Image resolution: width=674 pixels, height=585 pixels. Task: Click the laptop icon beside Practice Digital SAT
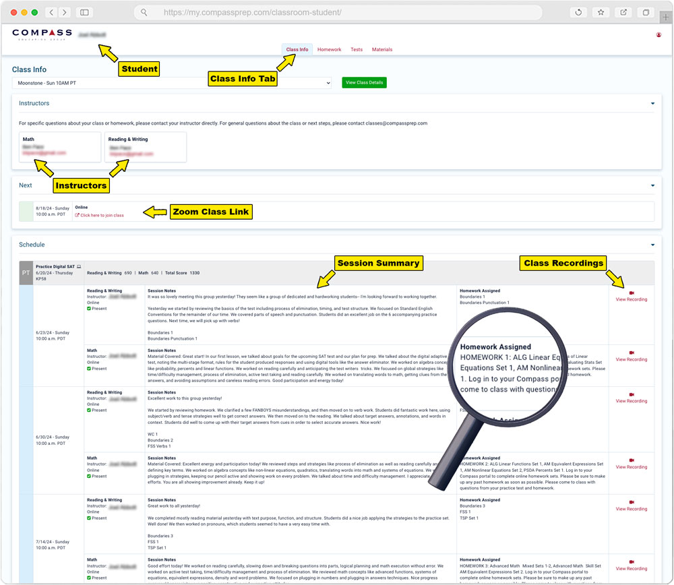79,267
